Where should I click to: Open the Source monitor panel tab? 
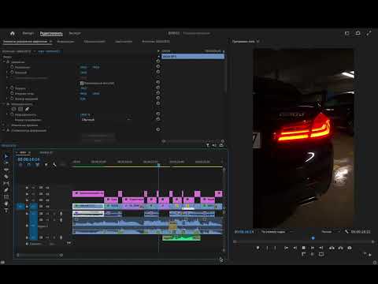click(x=155, y=42)
